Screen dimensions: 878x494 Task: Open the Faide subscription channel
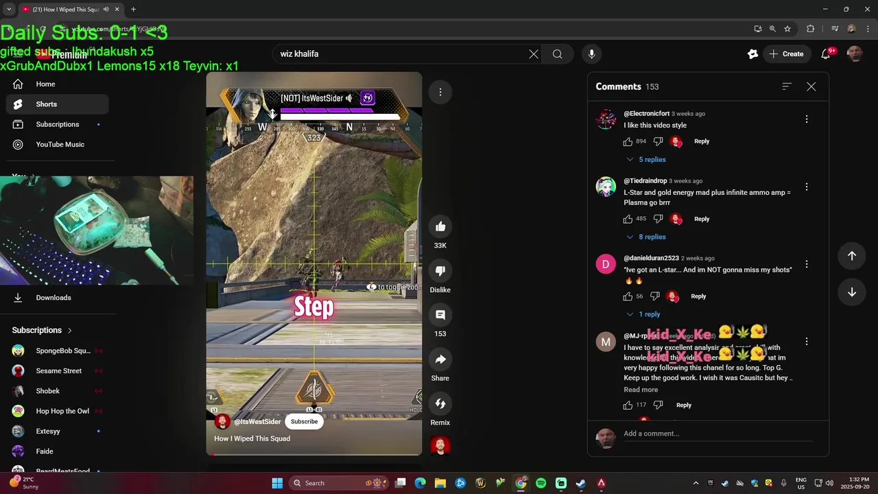pos(58,451)
